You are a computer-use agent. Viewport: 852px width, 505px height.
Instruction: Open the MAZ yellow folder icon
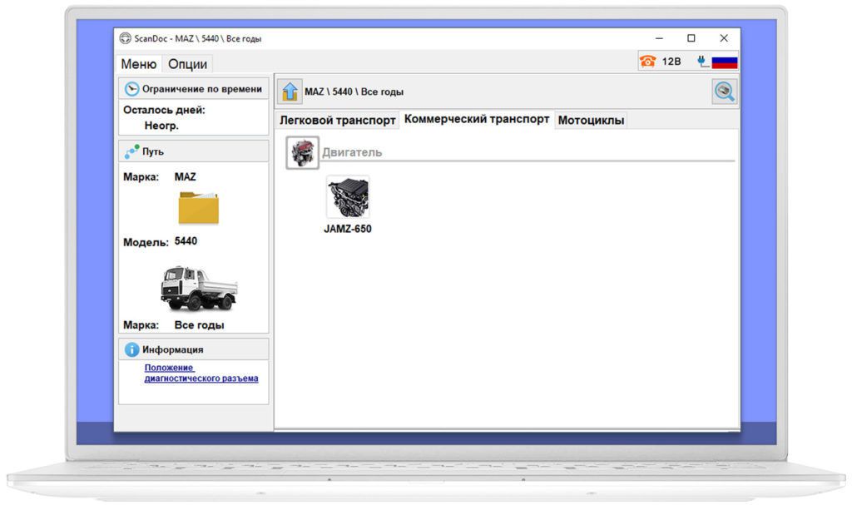coord(198,207)
